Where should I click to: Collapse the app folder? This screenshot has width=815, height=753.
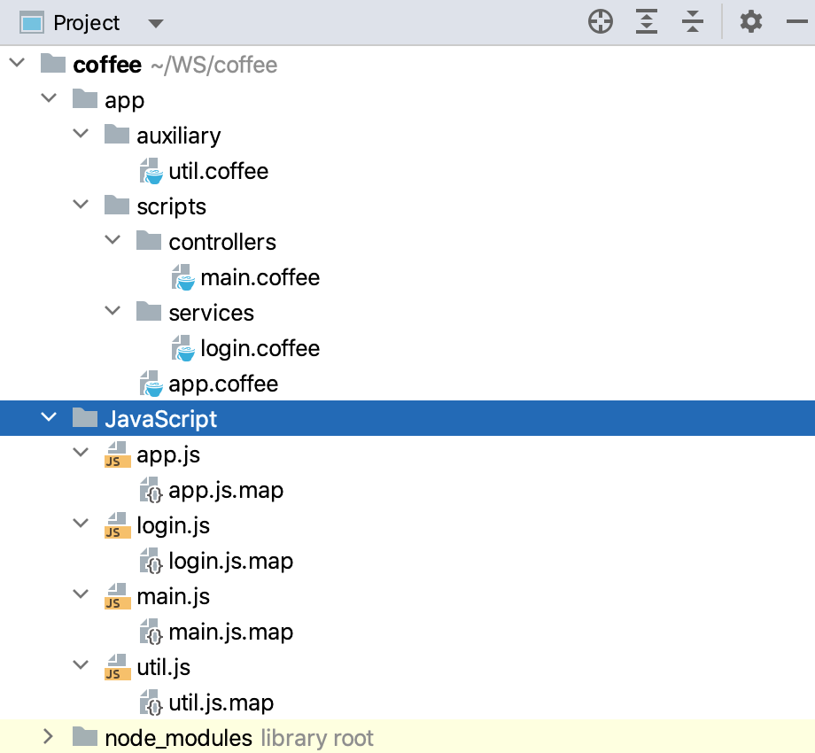coord(49,99)
